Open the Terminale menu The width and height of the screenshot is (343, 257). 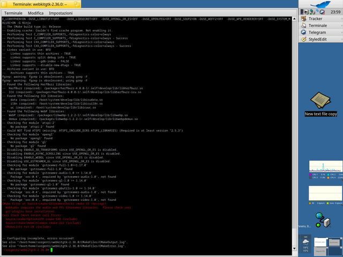13,13
